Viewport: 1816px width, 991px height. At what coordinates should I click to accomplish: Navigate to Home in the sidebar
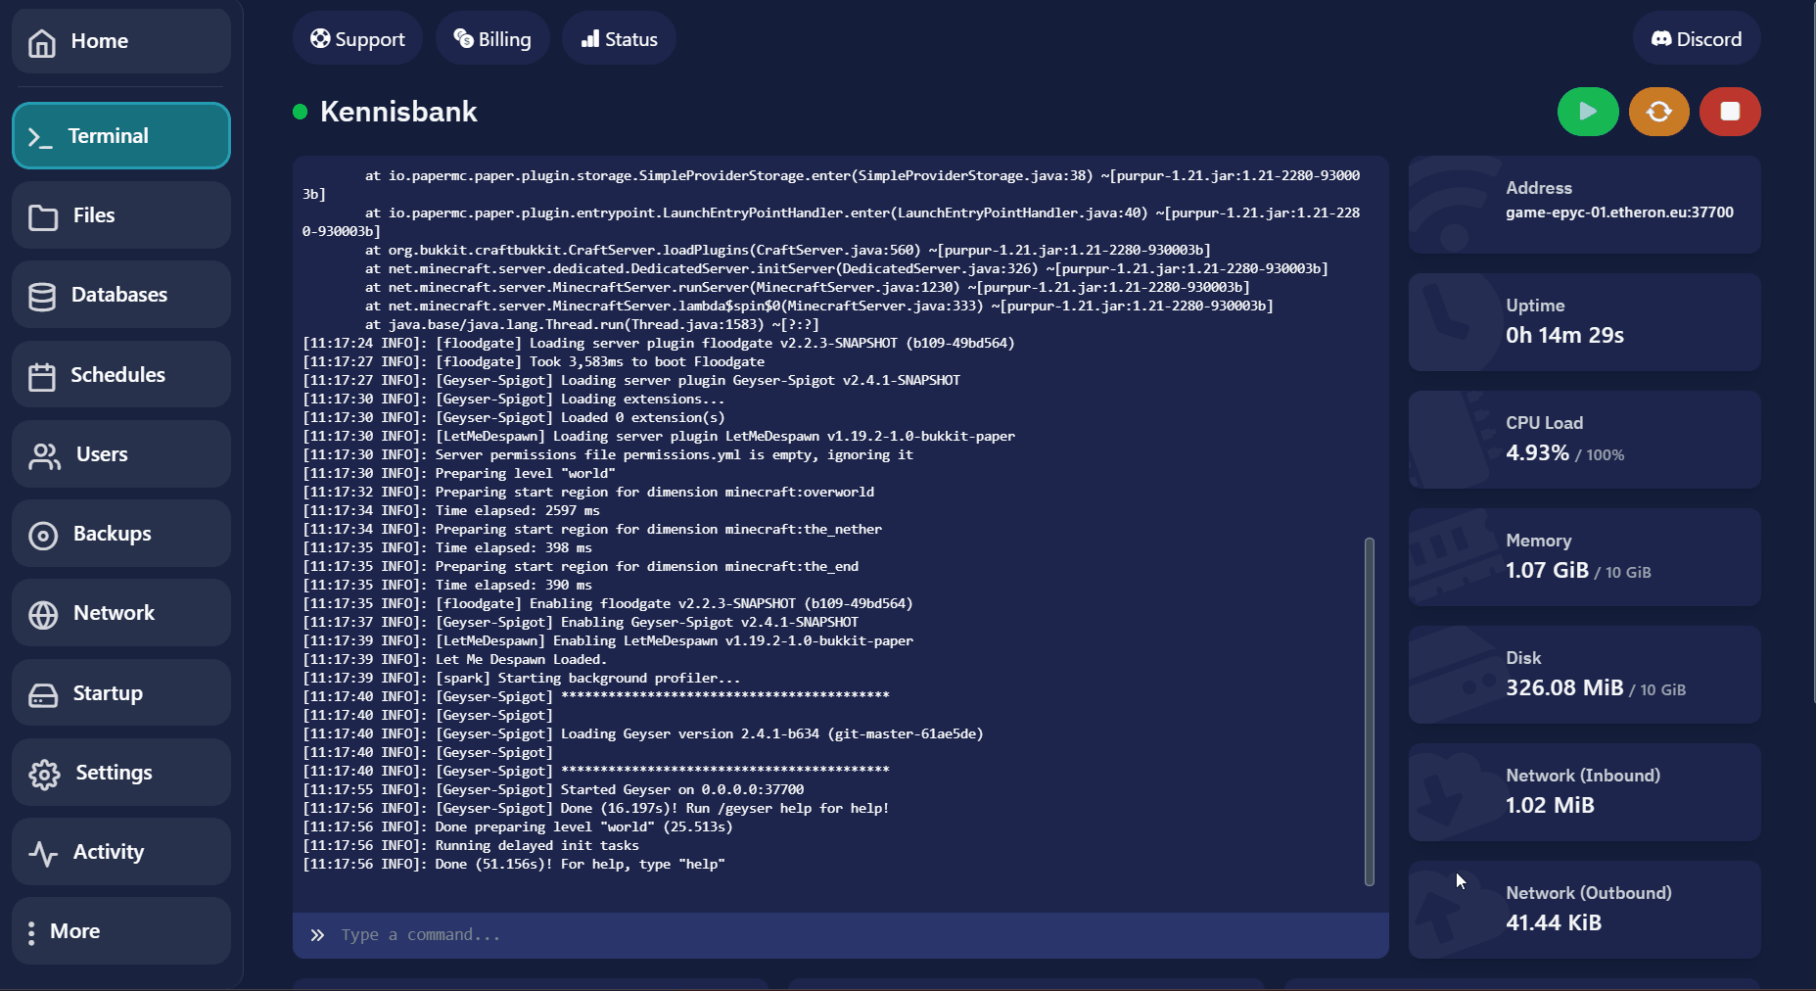click(121, 41)
